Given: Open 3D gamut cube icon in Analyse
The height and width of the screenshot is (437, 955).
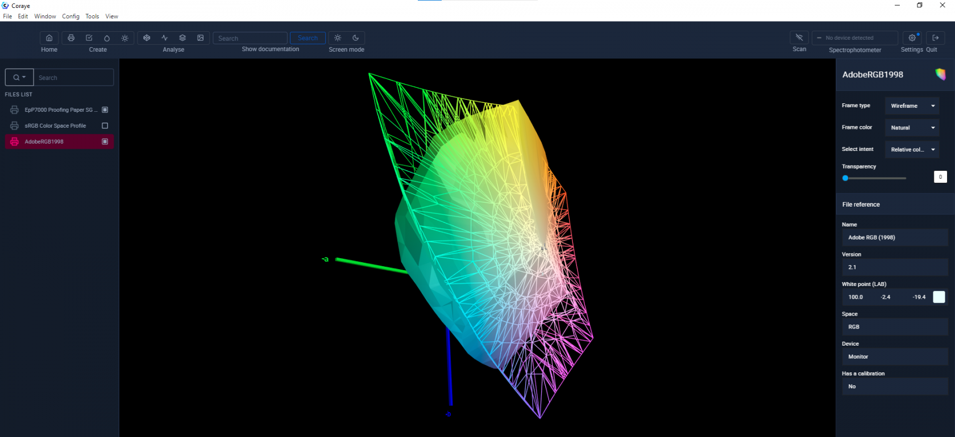Looking at the screenshot, I should point(147,38).
